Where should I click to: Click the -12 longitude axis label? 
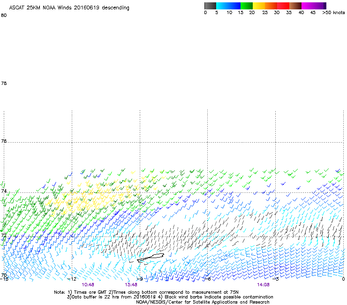pos(72,279)
